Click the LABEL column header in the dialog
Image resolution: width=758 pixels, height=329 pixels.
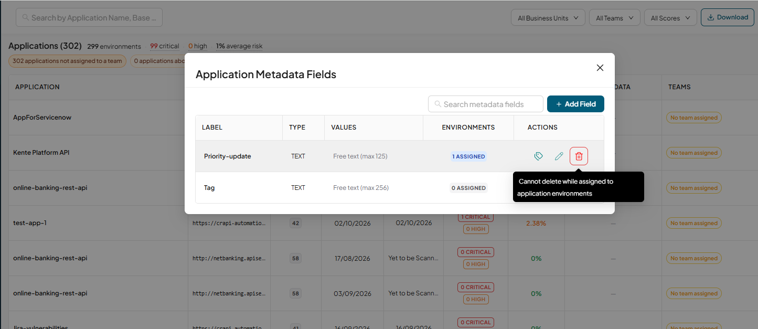tap(212, 128)
